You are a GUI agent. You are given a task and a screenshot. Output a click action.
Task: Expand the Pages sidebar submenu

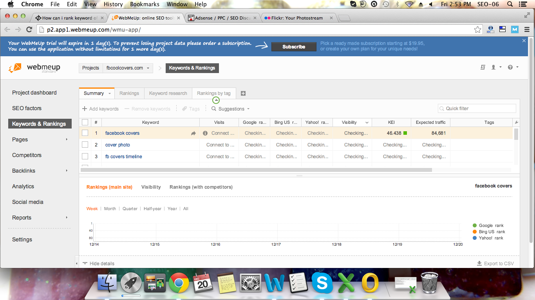click(67, 139)
